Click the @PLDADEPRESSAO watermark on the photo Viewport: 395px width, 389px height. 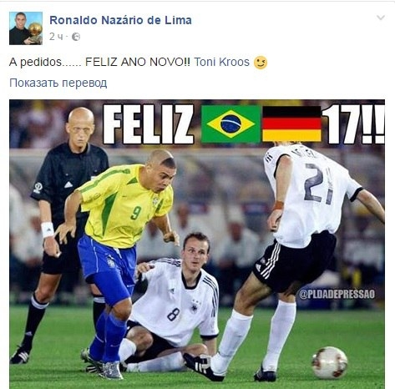coord(337,294)
